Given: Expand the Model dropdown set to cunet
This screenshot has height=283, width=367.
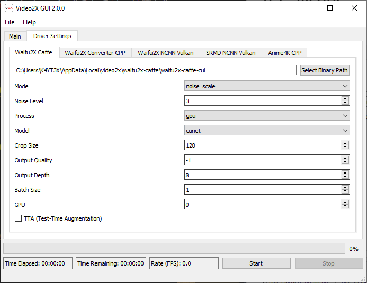Looking at the screenshot, I should tap(267, 131).
